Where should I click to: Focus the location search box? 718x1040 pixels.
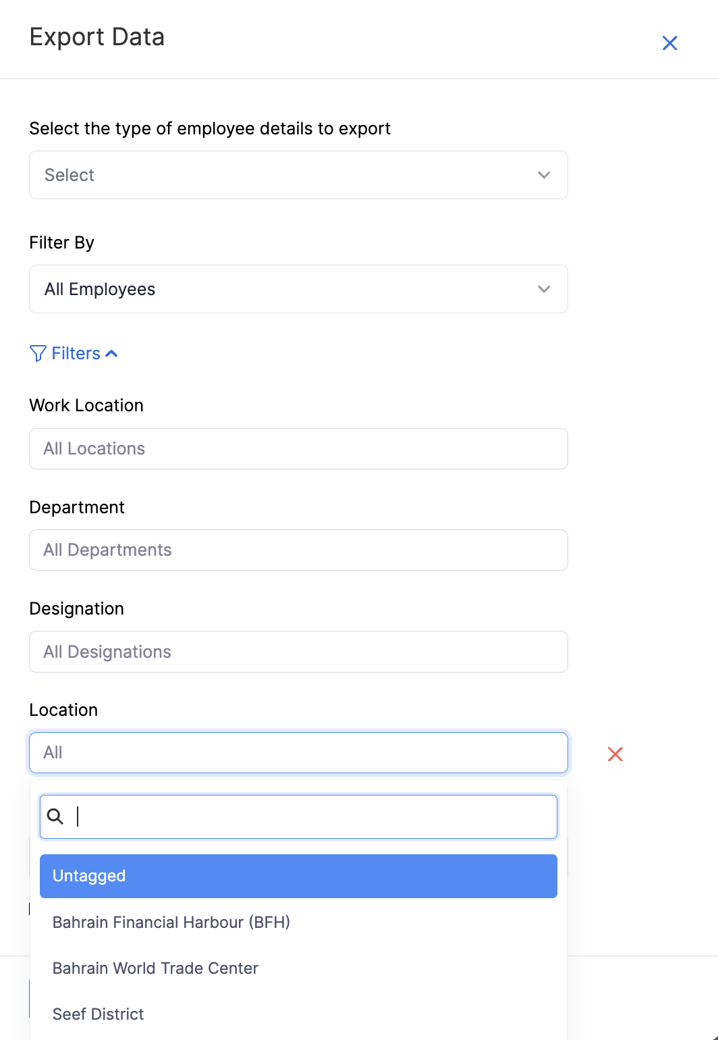(x=310, y=816)
